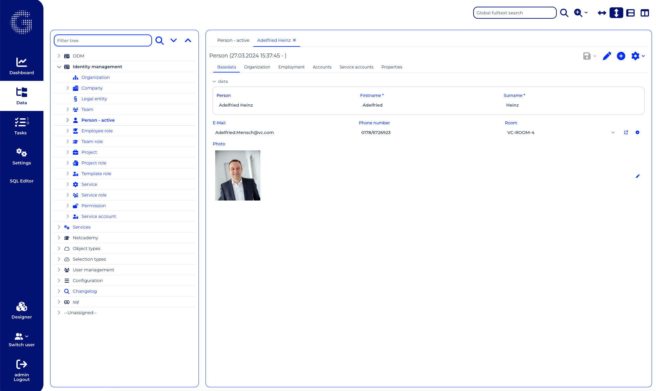Toggle horizontal arrows layout button
The height and width of the screenshot is (391, 656).
(602, 13)
